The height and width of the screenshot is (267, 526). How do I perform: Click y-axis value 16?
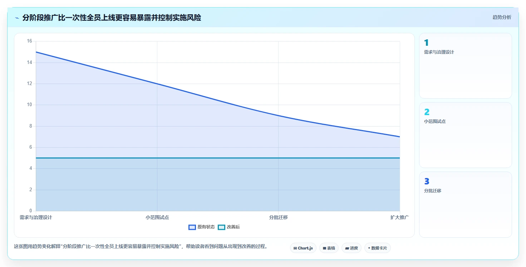pos(29,41)
